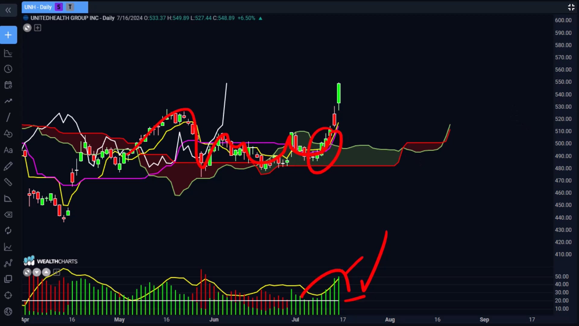This screenshot has width=579, height=326.
Task: Open the clock timeframe icon
Action: (8, 69)
